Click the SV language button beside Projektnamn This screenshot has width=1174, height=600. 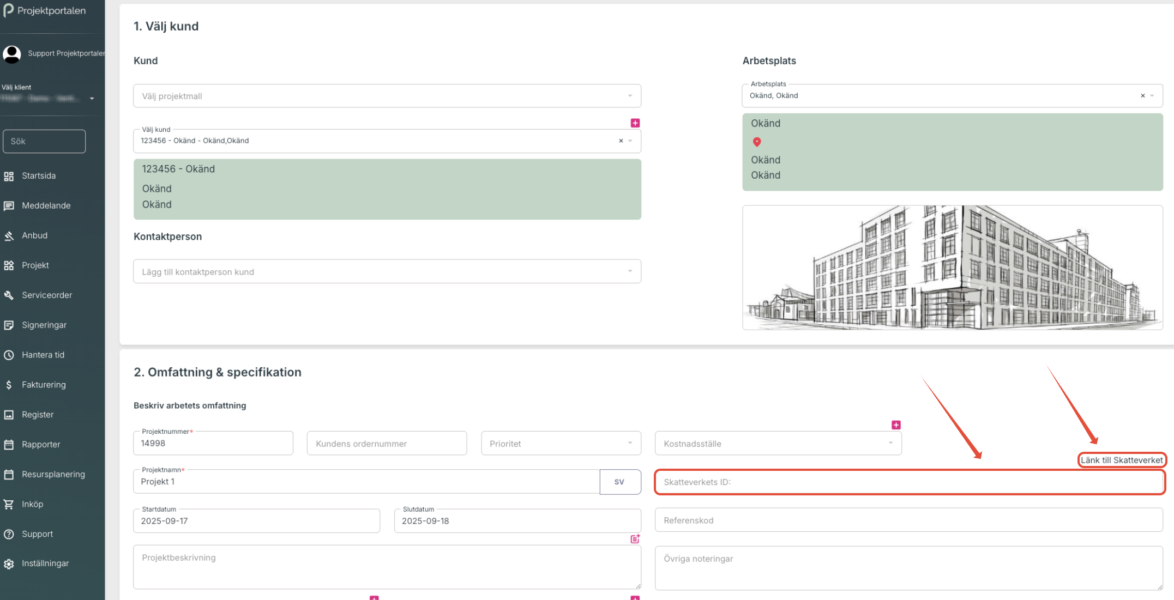pos(619,482)
